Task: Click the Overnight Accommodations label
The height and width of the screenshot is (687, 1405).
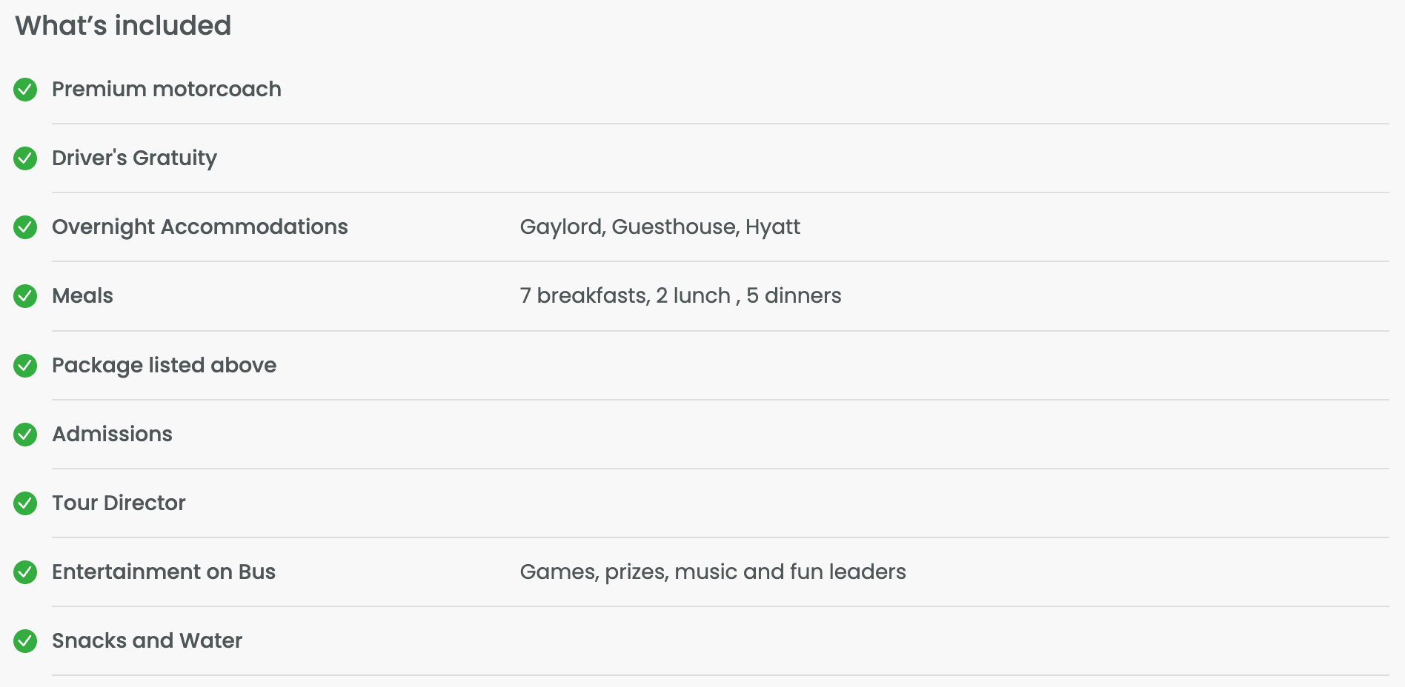Action: click(x=200, y=227)
